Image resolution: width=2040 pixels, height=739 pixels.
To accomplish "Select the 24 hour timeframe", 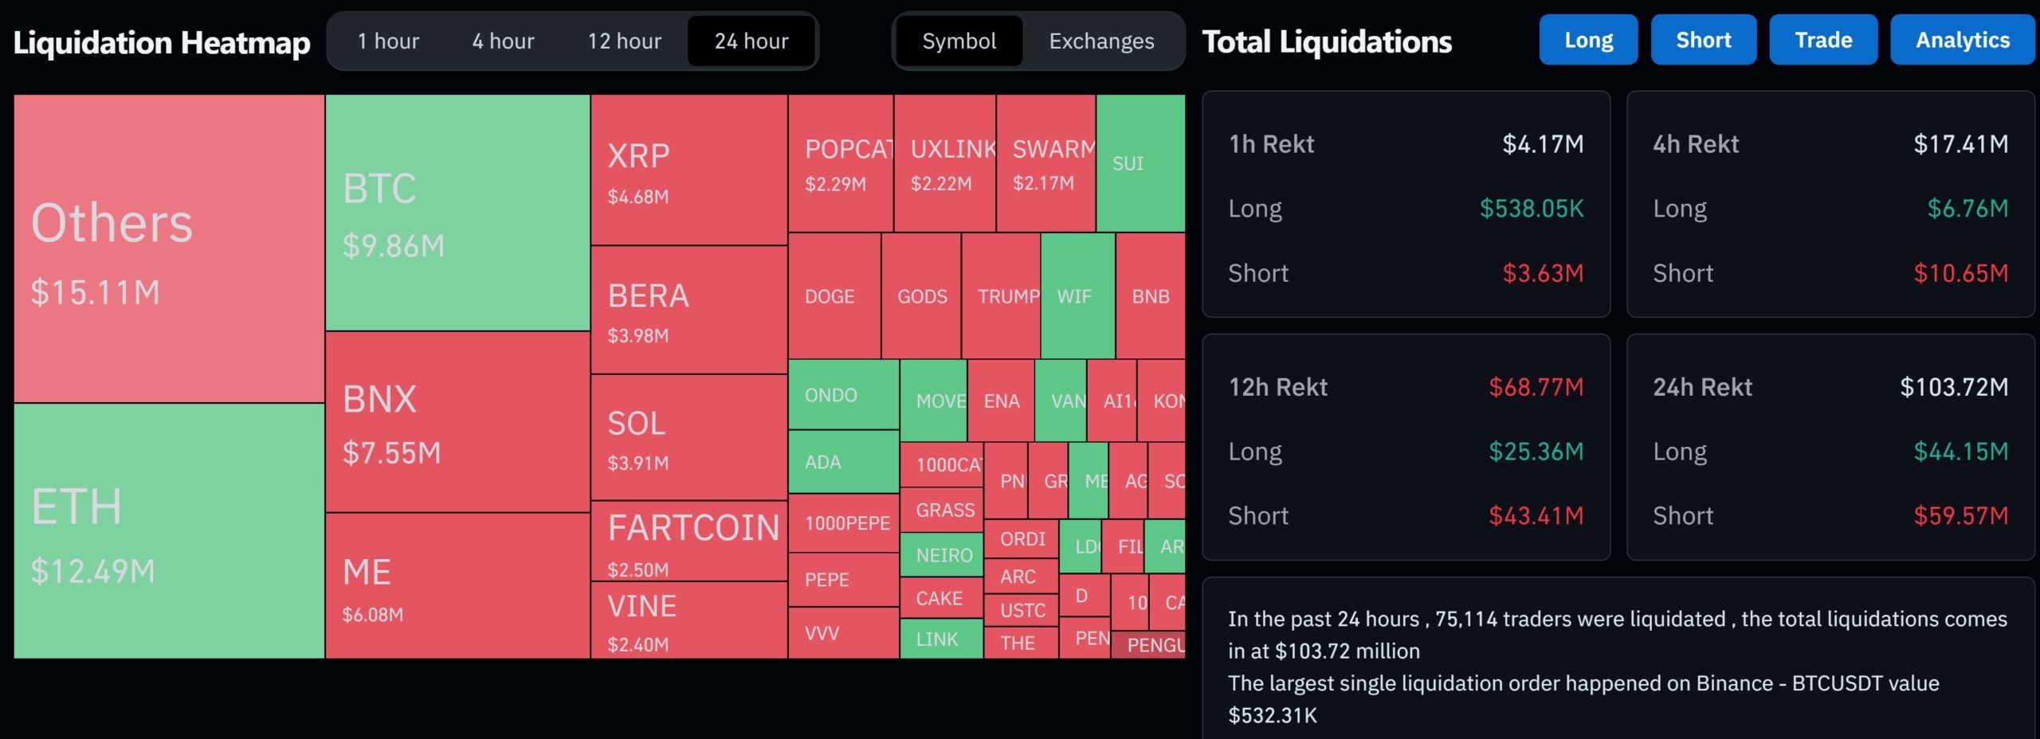I will (x=751, y=41).
